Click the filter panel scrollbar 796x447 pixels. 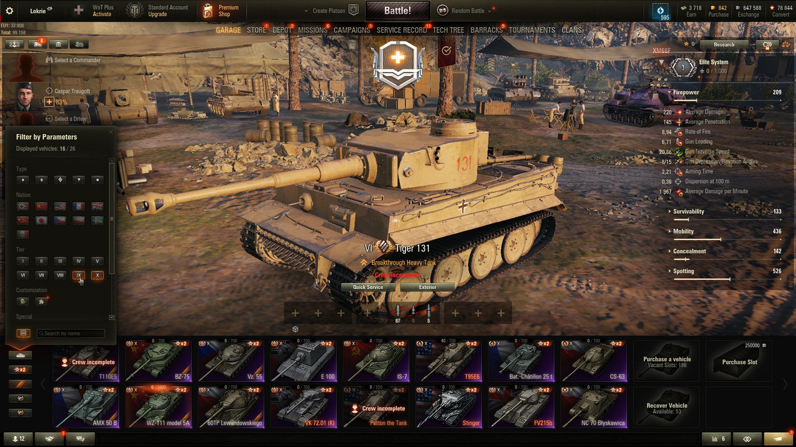coord(112,217)
